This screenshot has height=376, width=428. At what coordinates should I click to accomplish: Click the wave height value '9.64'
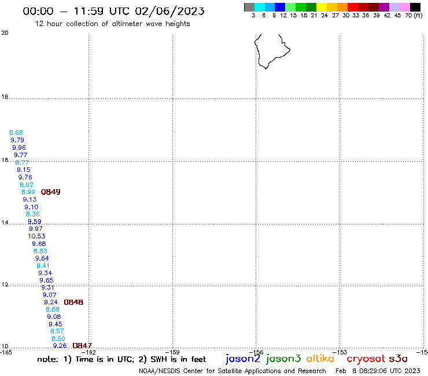42,258
